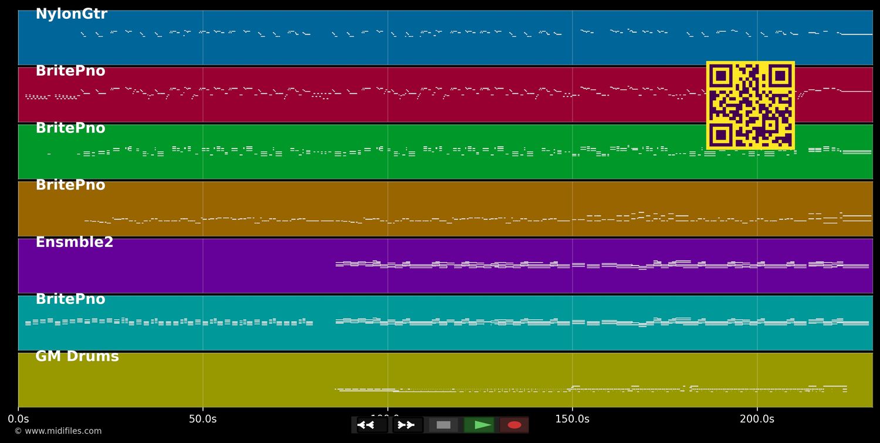Viewport: 880px width, 443px height.
Task: Jump to the 0.0s timeline start
Action: tap(18, 420)
